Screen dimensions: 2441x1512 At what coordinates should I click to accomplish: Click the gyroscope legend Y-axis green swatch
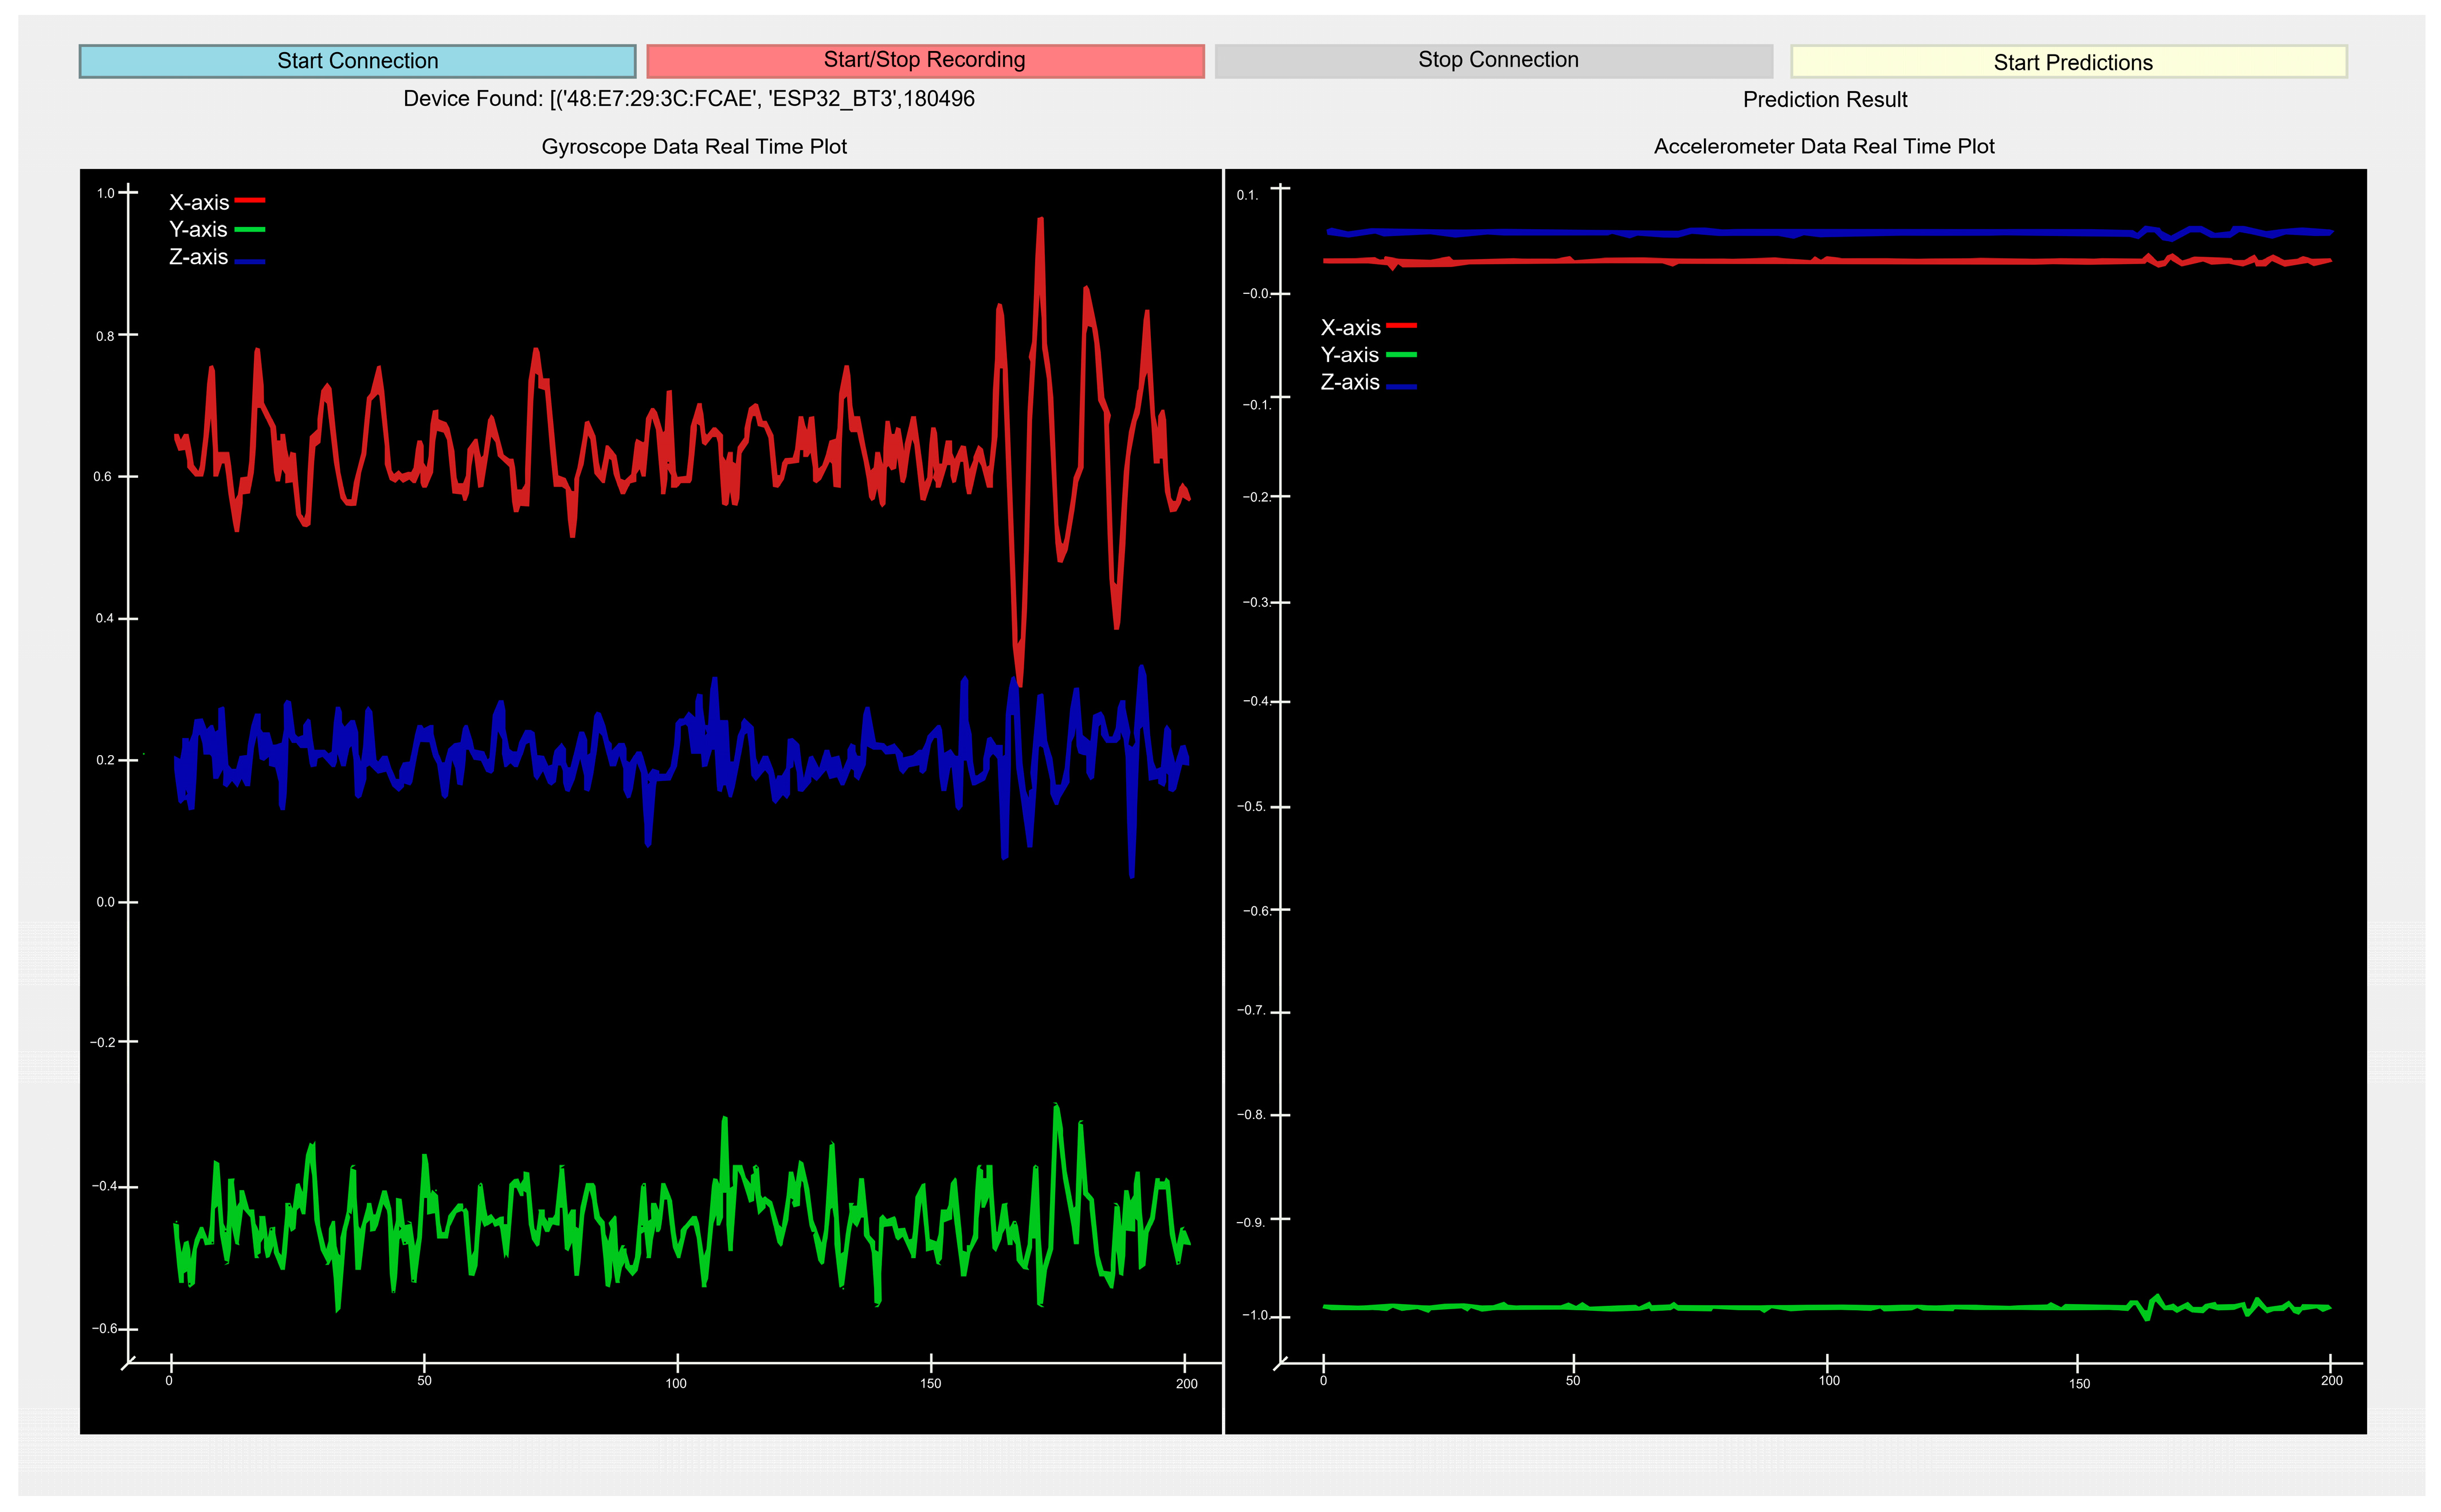pos(249,229)
